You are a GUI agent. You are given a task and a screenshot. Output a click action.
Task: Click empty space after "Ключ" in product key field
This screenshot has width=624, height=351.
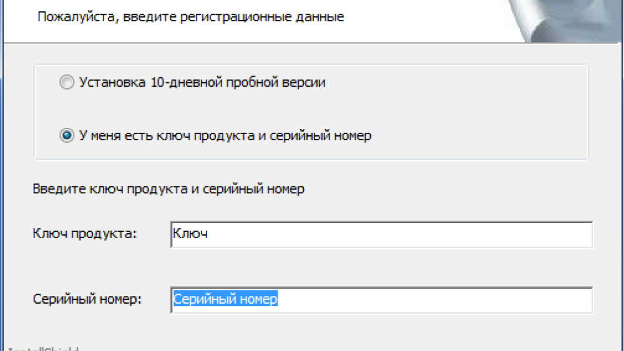[406, 234]
